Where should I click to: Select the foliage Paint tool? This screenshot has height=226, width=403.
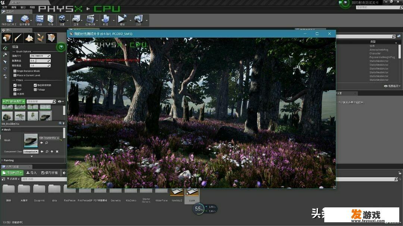[x=5, y=48]
